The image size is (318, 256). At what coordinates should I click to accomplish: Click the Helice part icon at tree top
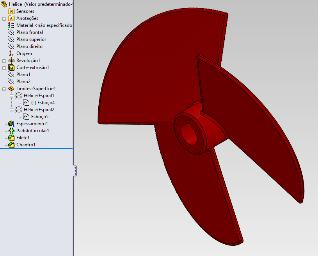pos(4,4)
